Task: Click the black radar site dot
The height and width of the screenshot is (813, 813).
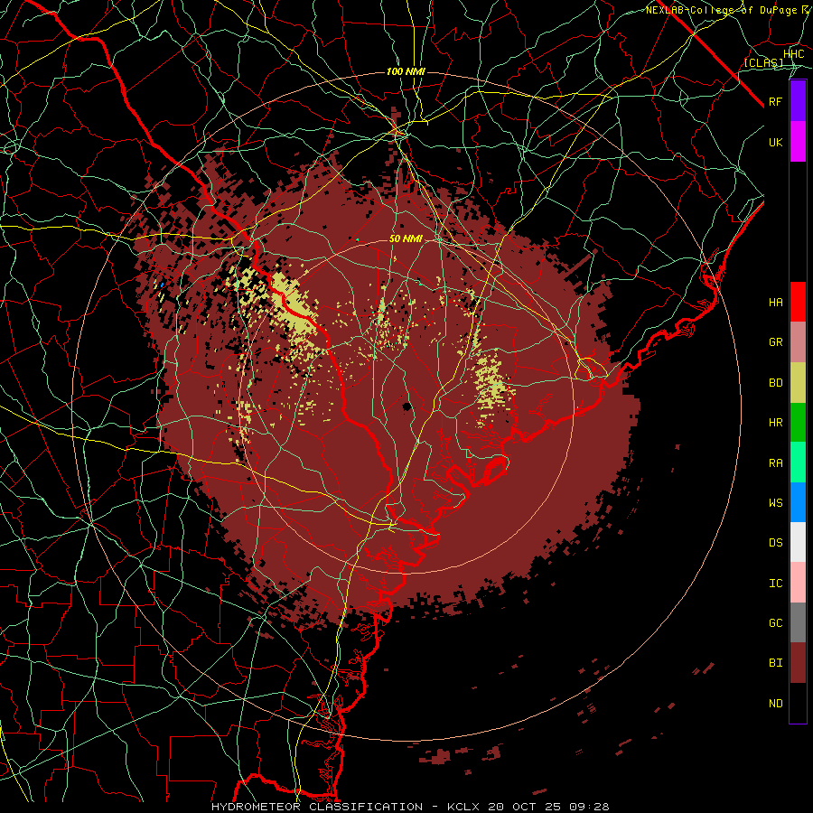Action: pyautogui.click(x=407, y=406)
